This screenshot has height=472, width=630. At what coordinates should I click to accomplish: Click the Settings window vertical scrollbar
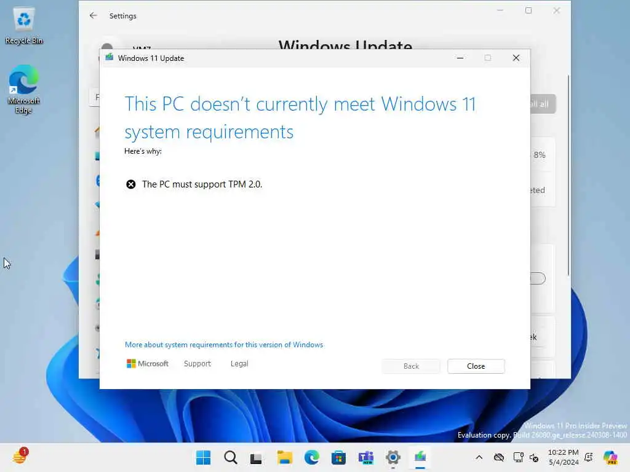(x=568, y=175)
